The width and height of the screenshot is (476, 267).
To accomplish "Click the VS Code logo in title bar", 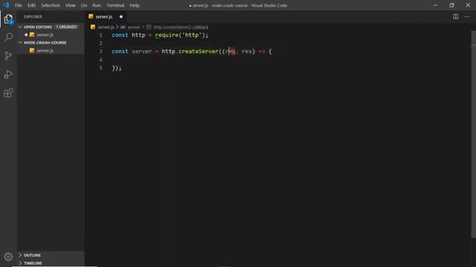I will point(6,5).
